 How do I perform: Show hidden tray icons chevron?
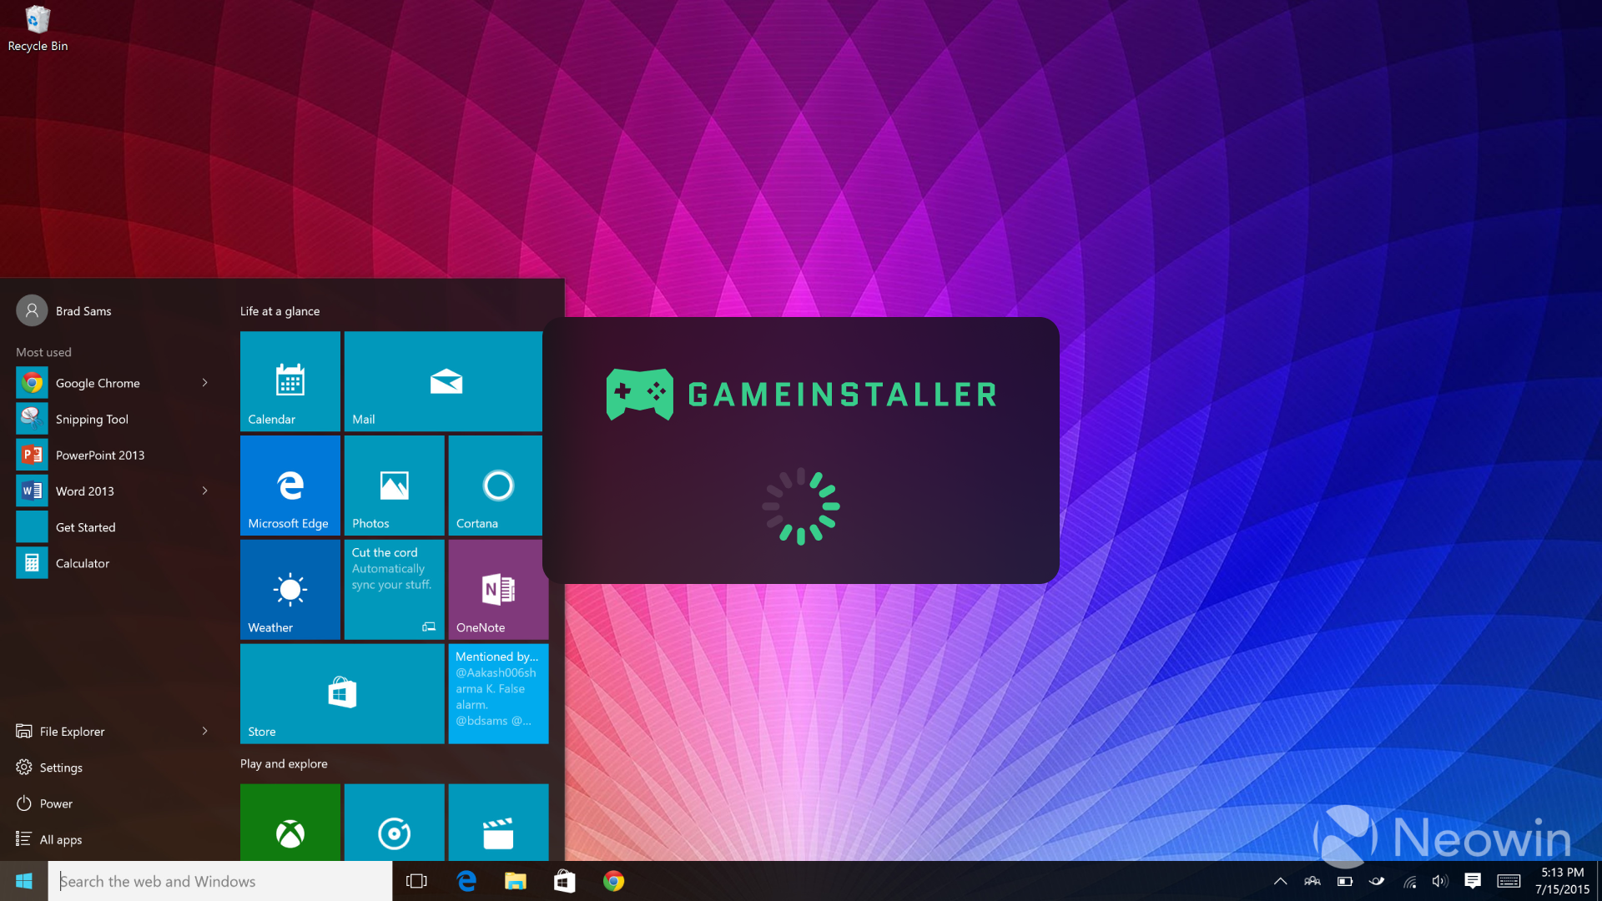(x=1280, y=881)
